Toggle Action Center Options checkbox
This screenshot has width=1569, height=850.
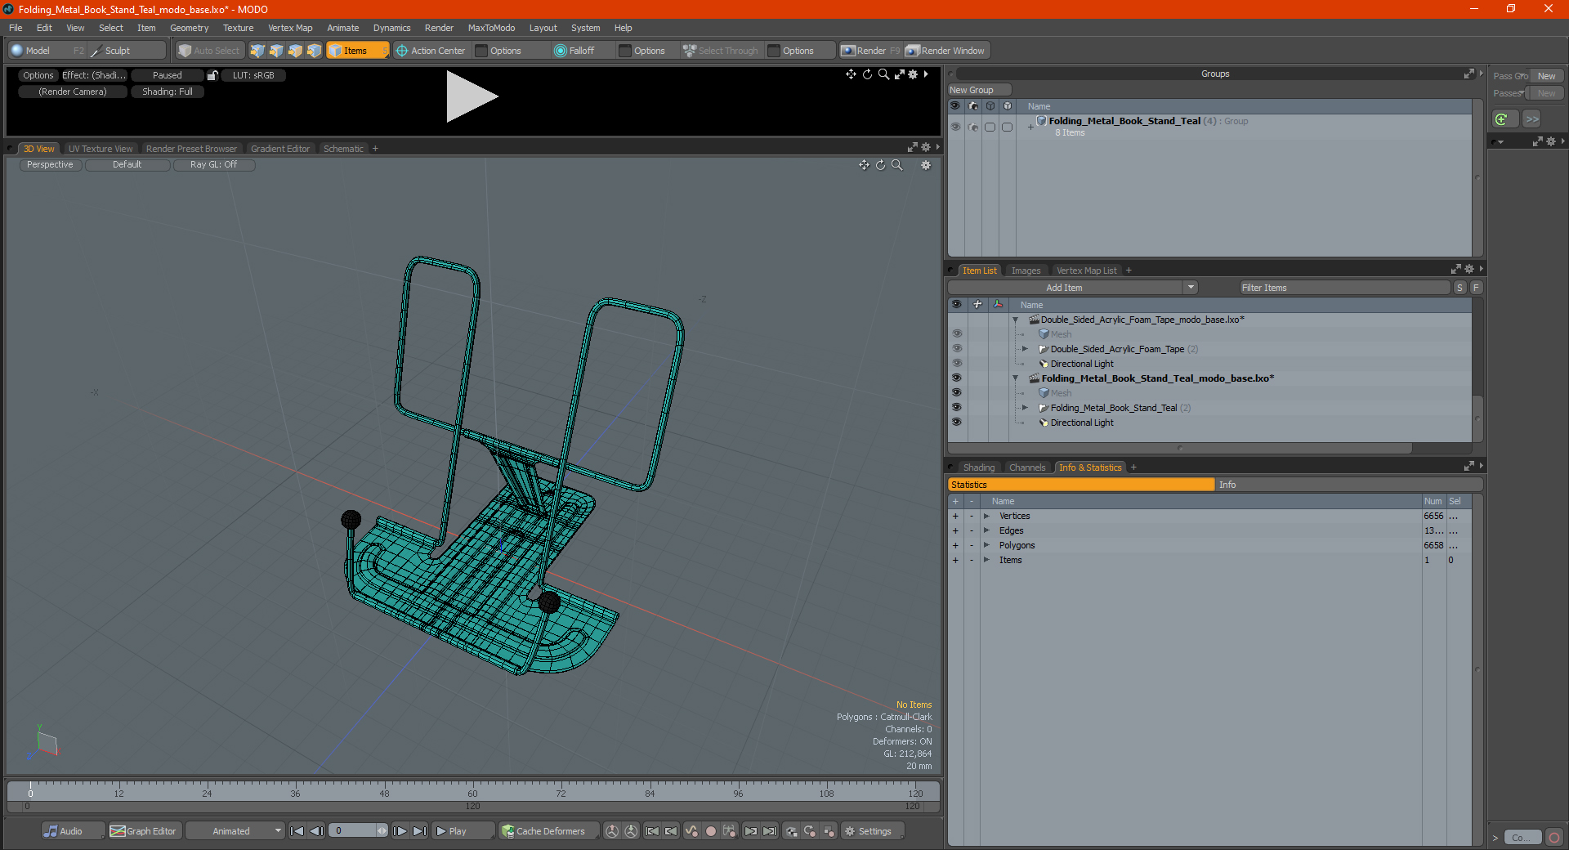[481, 51]
